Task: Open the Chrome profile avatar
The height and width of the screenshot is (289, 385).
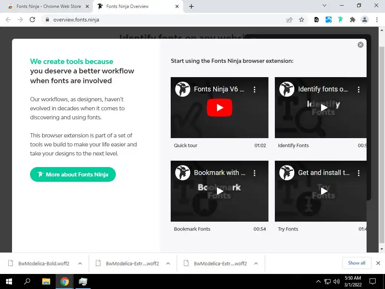Action: (365, 20)
